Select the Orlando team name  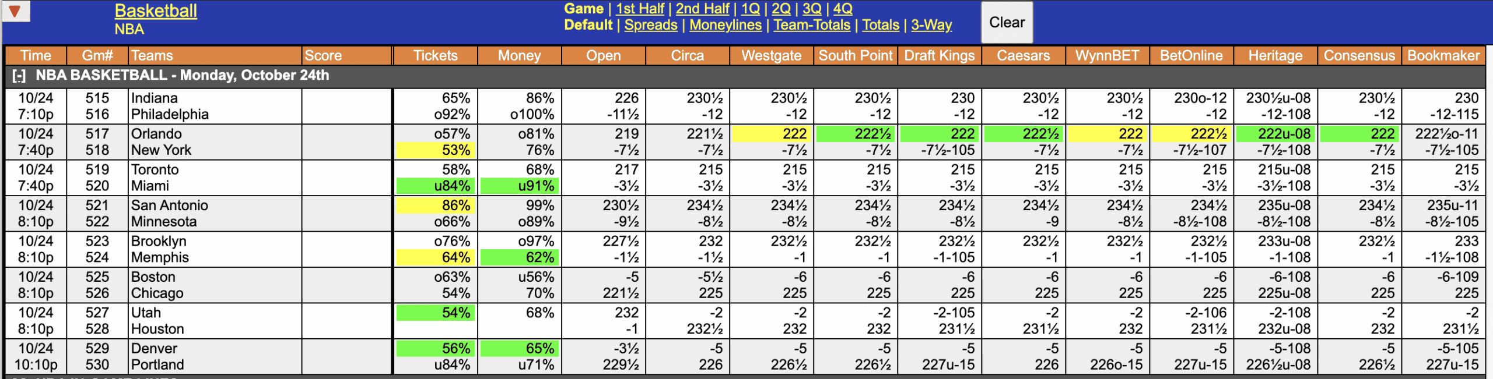pos(156,134)
